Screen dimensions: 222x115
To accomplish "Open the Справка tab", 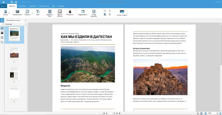I will point(61,6).
